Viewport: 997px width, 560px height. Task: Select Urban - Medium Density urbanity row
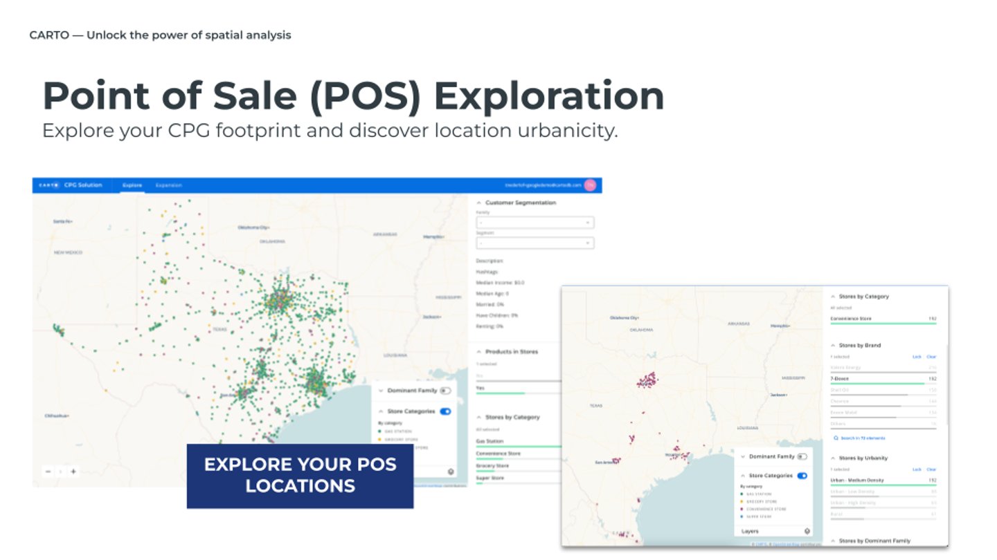click(x=883, y=482)
